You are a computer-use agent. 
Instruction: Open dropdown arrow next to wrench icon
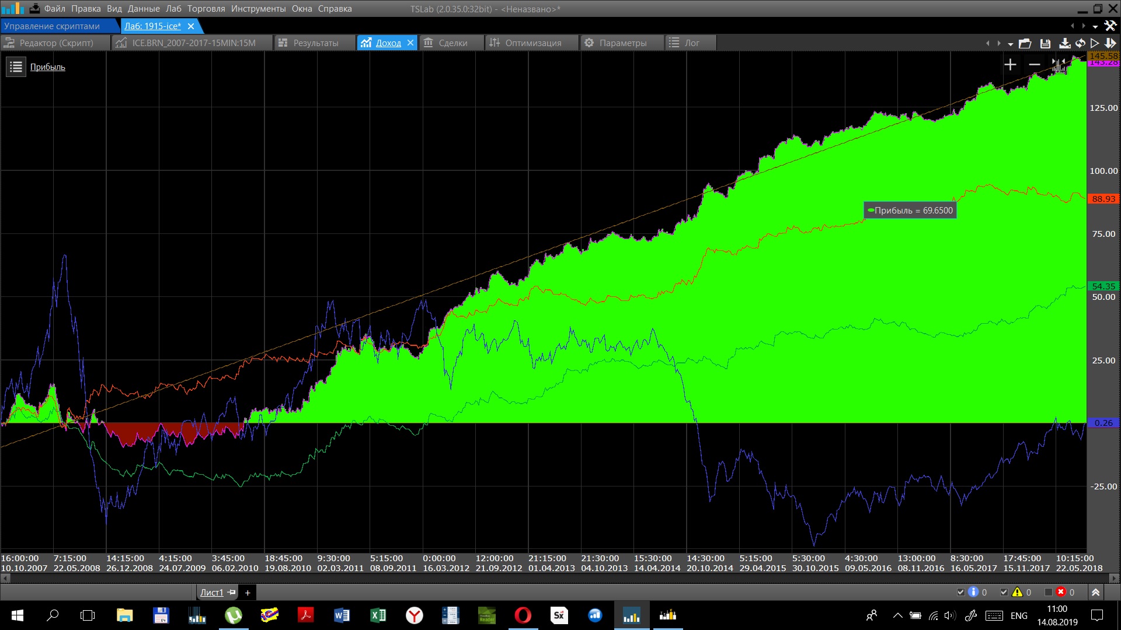pos(1095,26)
